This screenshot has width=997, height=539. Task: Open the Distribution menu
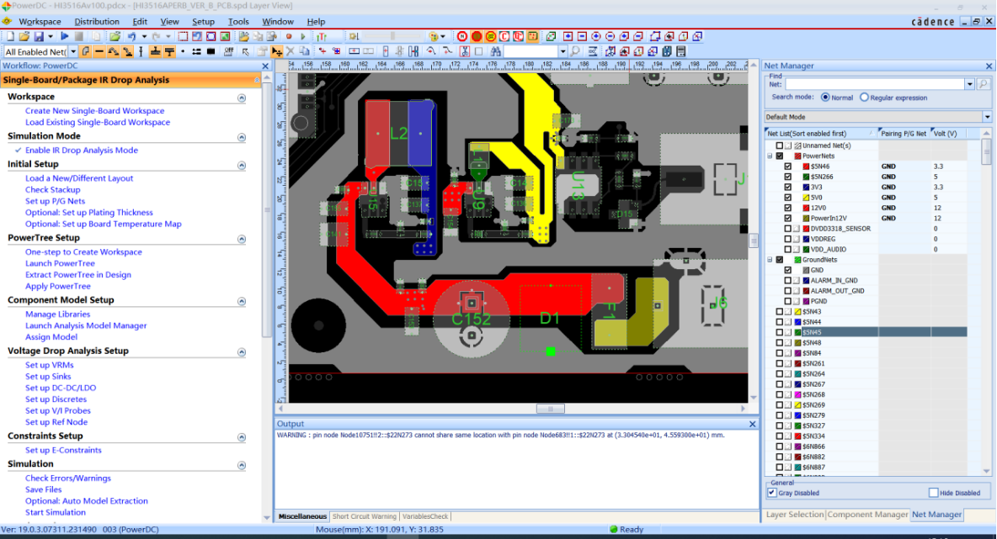point(97,22)
